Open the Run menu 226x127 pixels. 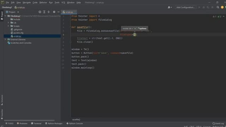(x=51, y=2)
